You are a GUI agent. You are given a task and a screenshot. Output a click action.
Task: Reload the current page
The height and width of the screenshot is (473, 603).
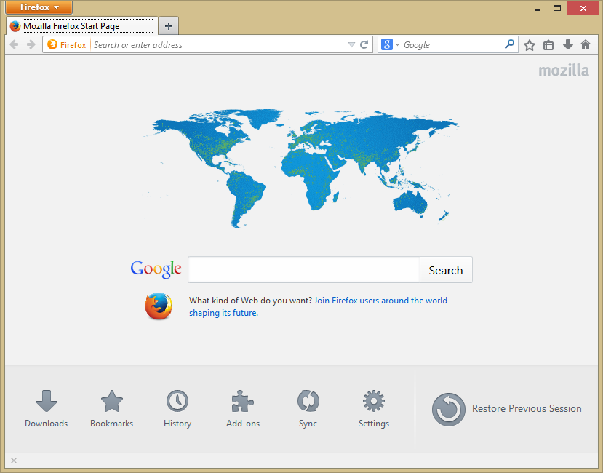tap(364, 44)
